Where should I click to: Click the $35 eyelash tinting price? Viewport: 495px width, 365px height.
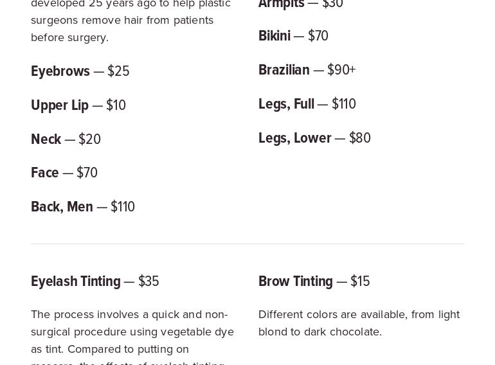[x=148, y=281]
